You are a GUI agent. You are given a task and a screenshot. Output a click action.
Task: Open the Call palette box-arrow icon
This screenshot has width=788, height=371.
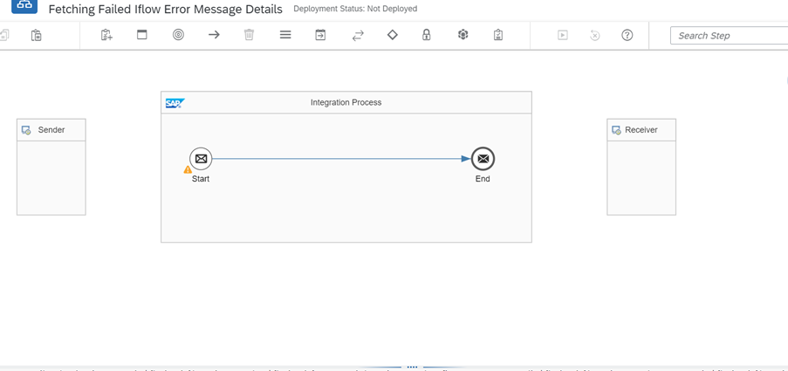(x=320, y=35)
